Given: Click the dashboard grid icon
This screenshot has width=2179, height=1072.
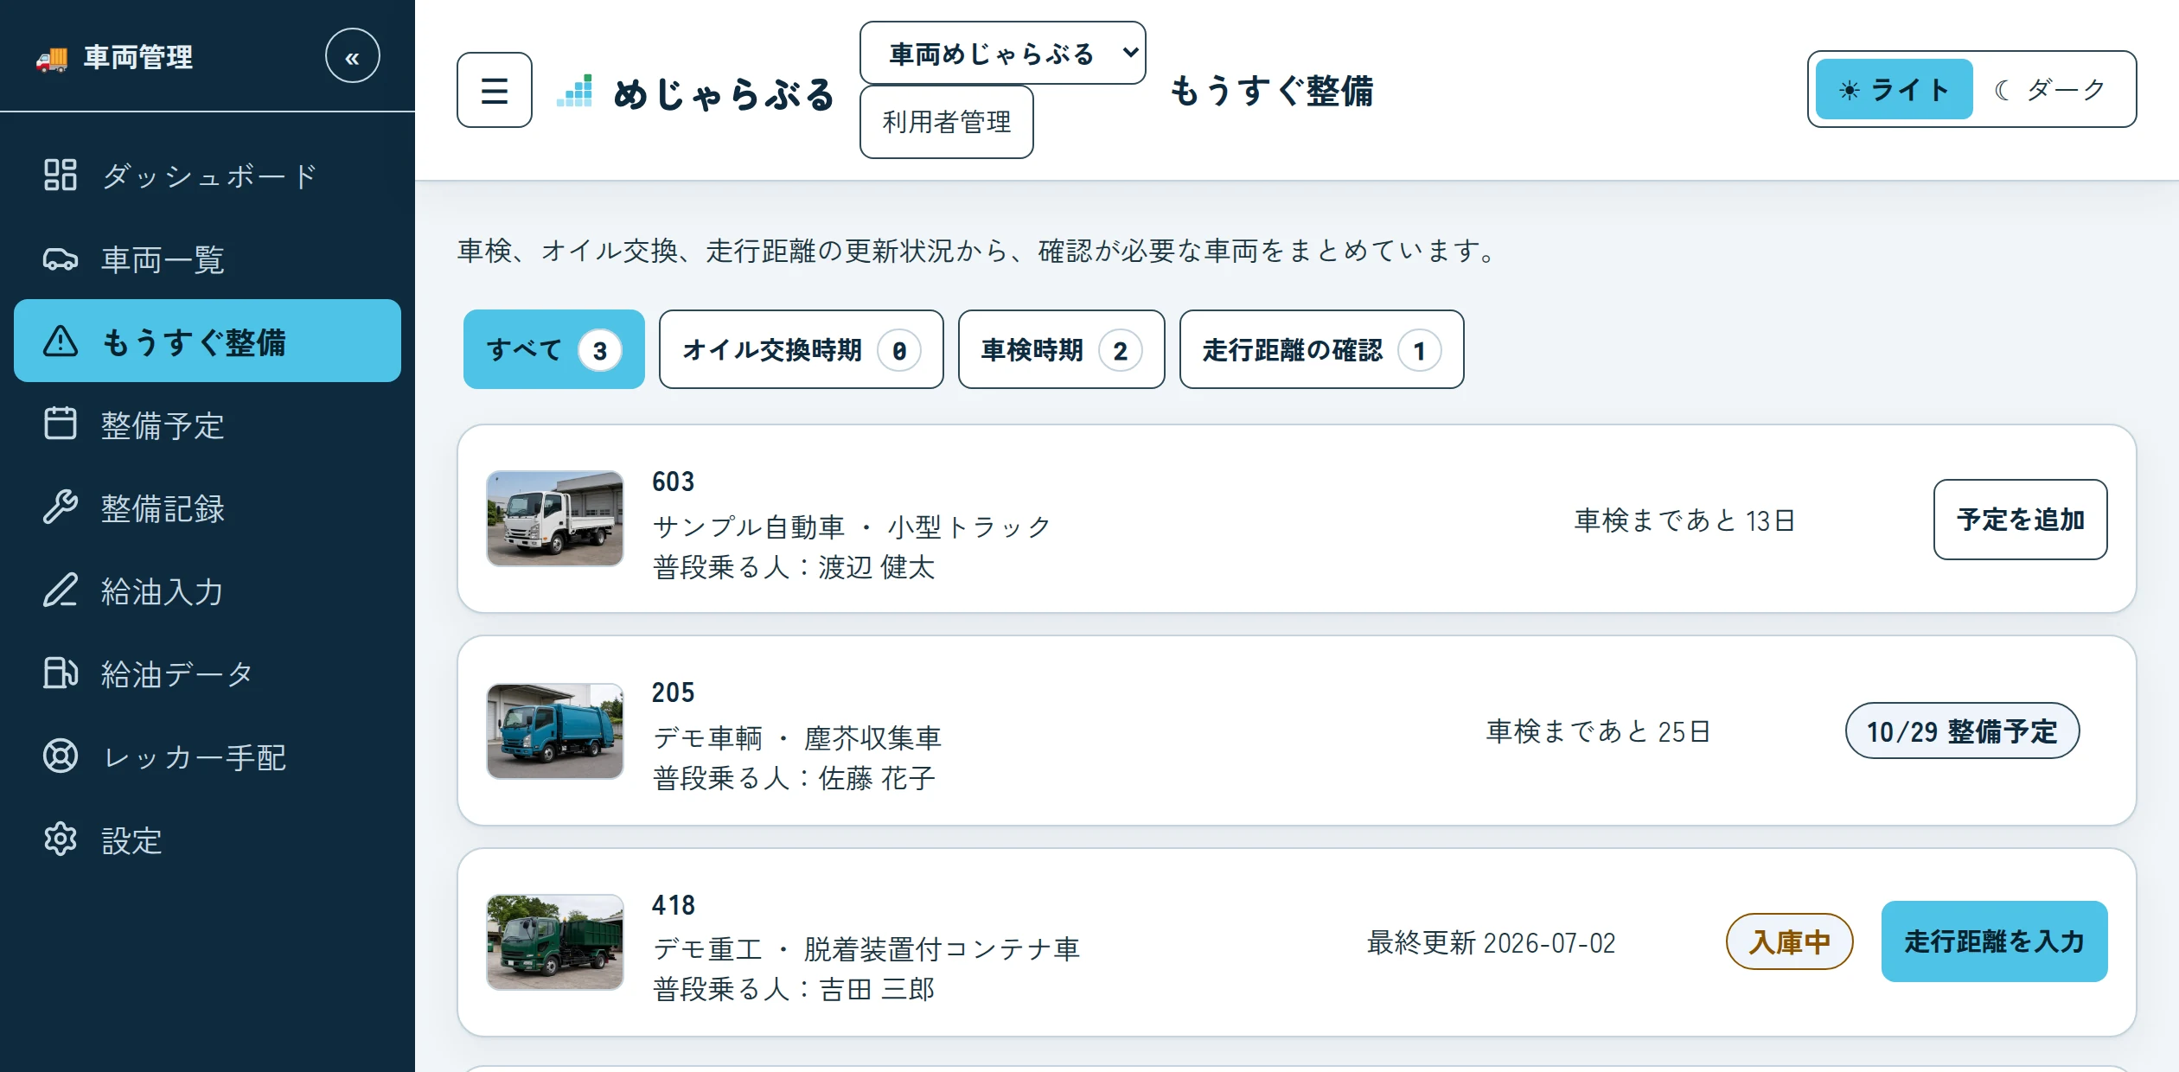Looking at the screenshot, I should 61,175.
